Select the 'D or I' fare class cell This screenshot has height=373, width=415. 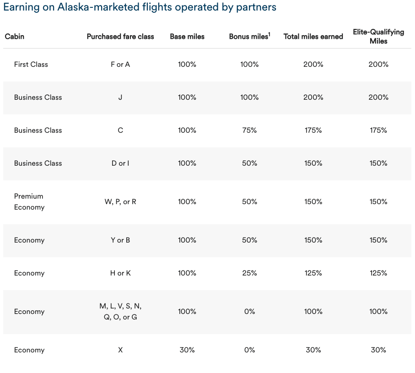[120, 163]
